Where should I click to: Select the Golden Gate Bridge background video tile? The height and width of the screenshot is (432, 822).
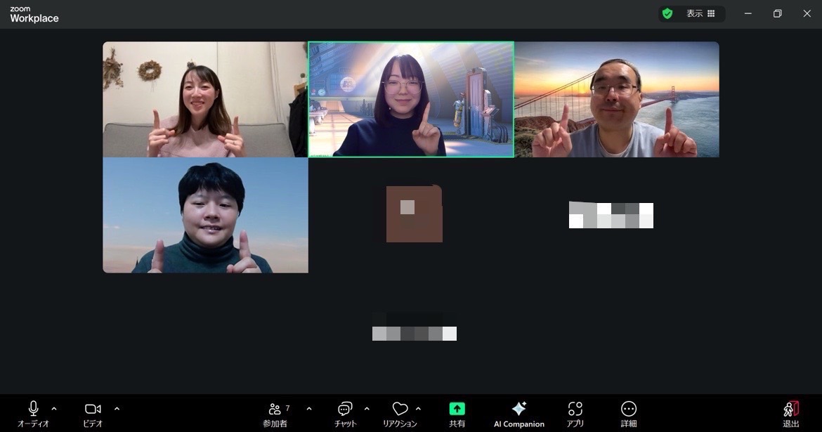click(x=616, y=99)
